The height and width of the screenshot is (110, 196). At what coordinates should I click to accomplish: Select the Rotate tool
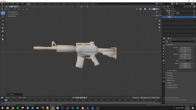[3, 24]
